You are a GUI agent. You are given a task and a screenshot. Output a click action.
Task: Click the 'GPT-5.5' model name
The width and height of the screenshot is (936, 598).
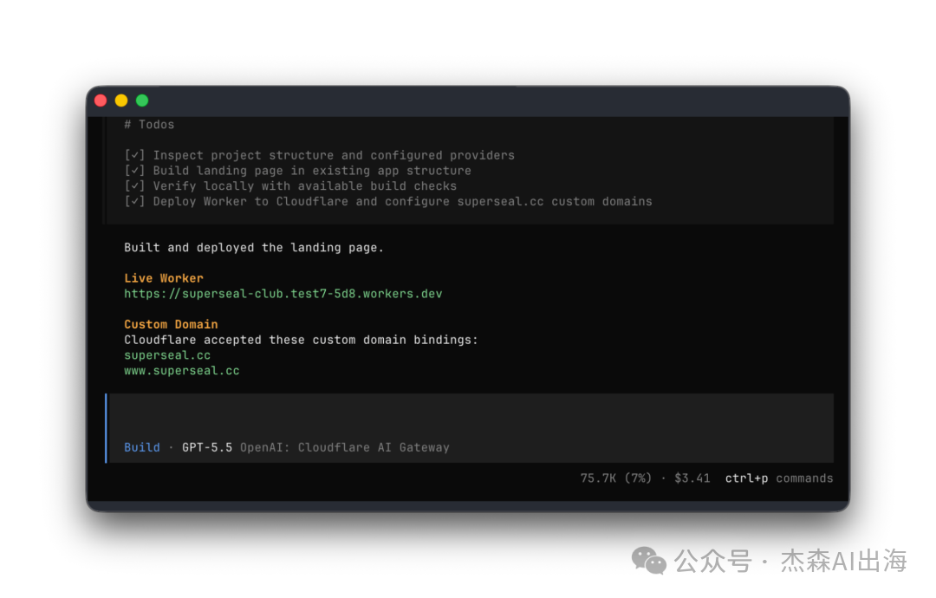pyautogui.click(x=207, y=447)
